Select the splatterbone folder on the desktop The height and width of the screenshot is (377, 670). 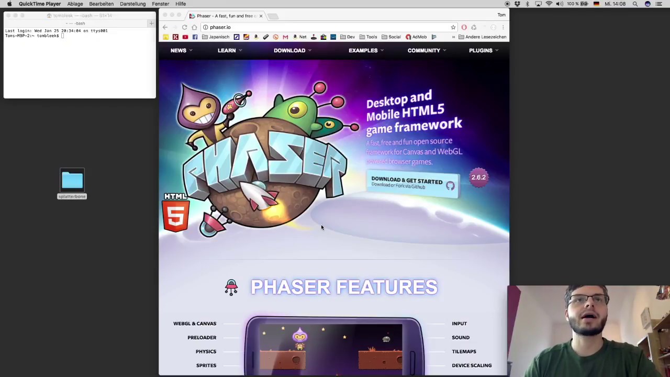[72, 184]
